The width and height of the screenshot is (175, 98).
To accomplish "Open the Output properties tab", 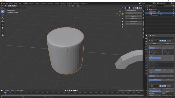I will [x=146, y=44].
